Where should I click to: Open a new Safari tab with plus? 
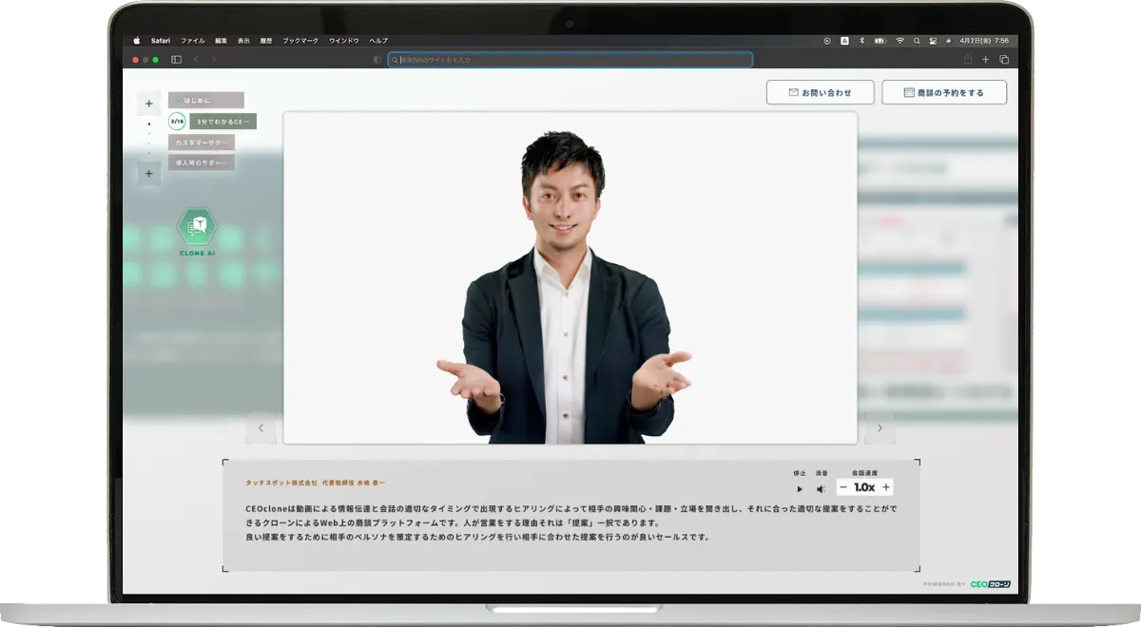tap(986, 59)
